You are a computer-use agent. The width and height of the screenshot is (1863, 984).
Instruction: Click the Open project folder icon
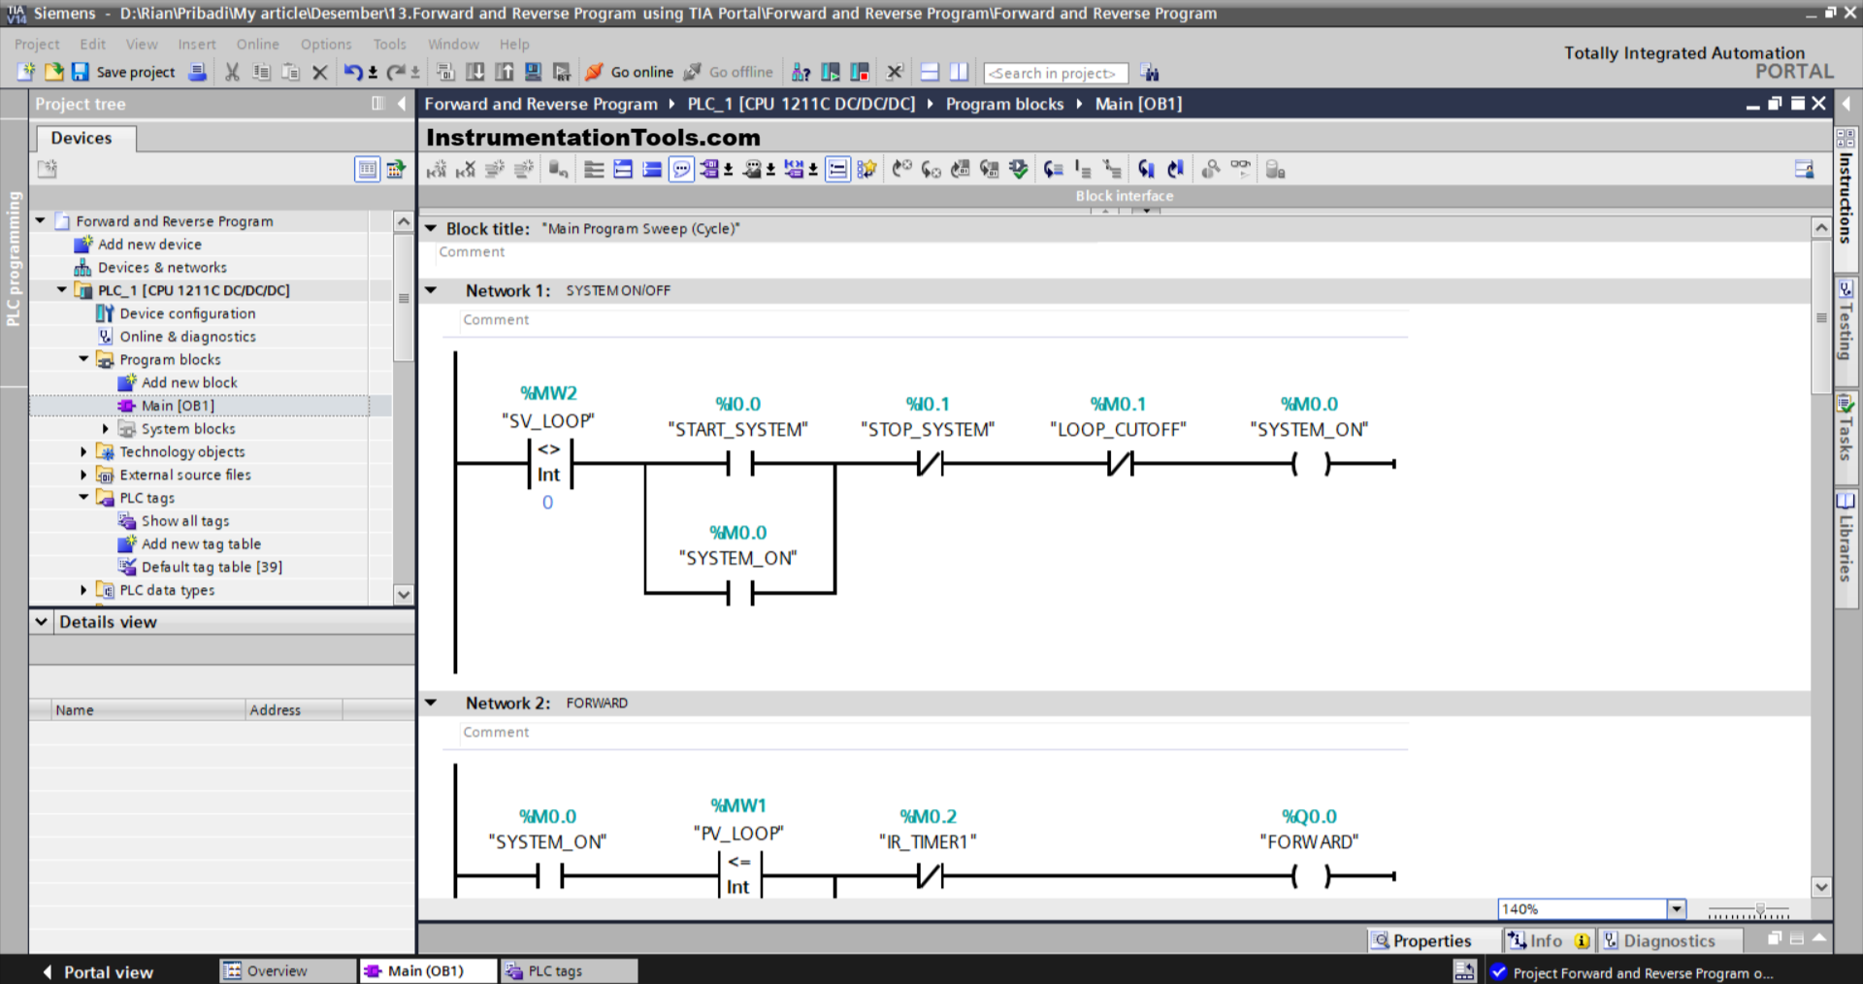(x=54, y=72)
